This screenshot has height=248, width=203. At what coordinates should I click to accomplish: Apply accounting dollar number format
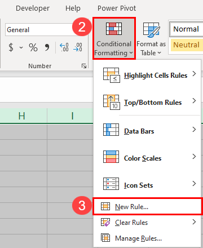point(11,47)
